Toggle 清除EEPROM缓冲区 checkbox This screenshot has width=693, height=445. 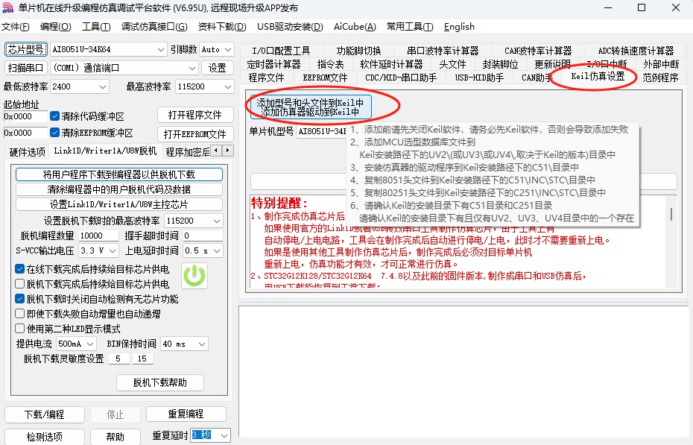coord(55,133)
